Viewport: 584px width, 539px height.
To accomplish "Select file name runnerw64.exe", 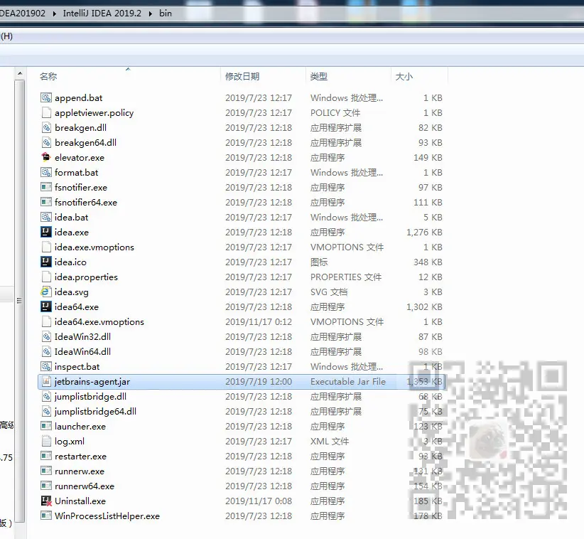I will point(84,486).
